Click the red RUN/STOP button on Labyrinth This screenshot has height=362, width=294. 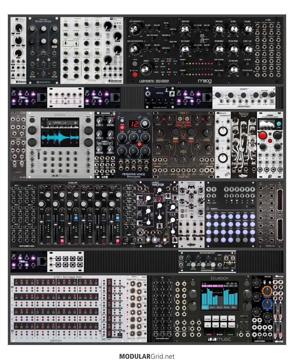135,74
